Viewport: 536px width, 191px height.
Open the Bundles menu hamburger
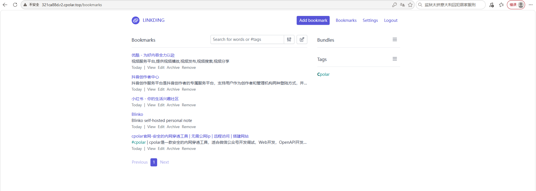click(x=395, y=40)
